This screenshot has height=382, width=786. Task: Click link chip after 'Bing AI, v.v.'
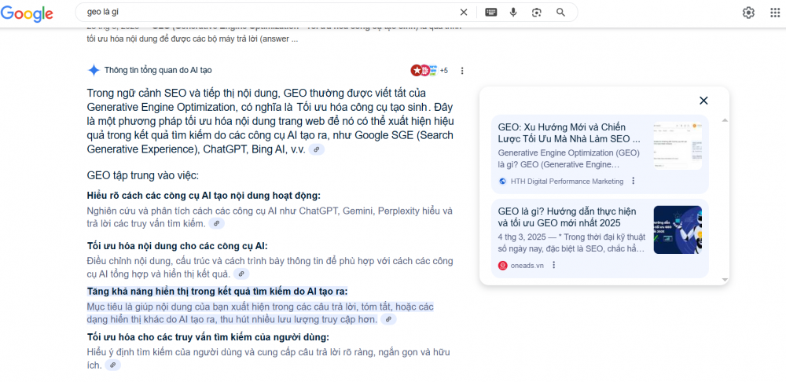tap(316, 149)
